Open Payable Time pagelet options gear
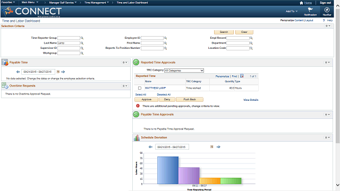Image resolution: width=340 pixels, height=191 pixels. [125, 63]
